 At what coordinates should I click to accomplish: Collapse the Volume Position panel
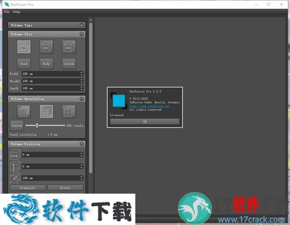[x=82, y=144]
